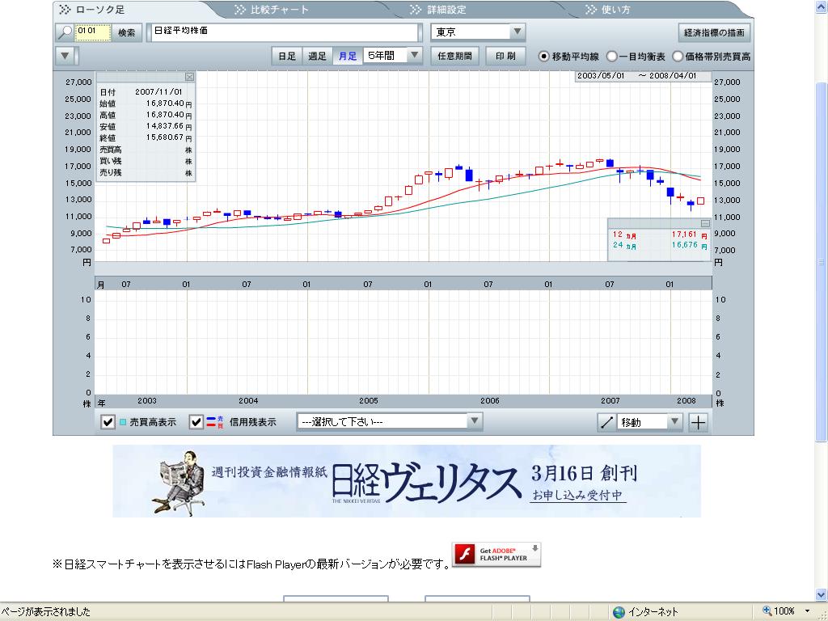The image size is (828, 621).
Task: Click the 終値 15,680.67 value
Action: click(165, 137)
